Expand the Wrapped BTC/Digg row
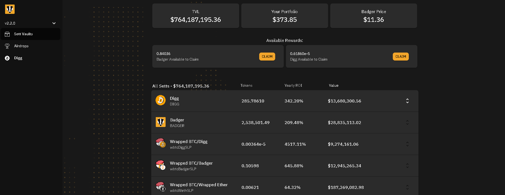The height and width of the screenshot is (195, 505). 407,144
